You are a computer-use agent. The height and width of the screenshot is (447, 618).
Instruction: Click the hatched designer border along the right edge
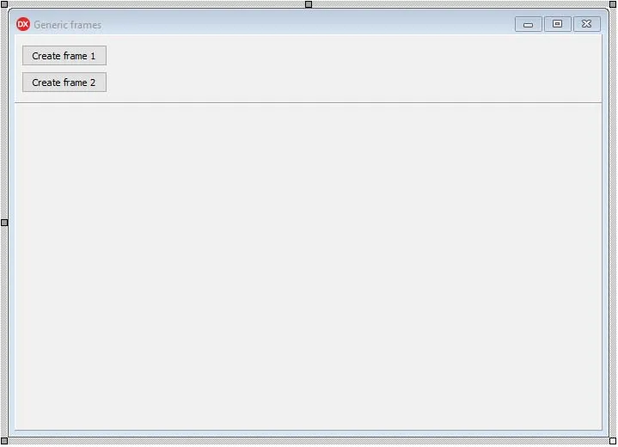[x=613, y=223]
